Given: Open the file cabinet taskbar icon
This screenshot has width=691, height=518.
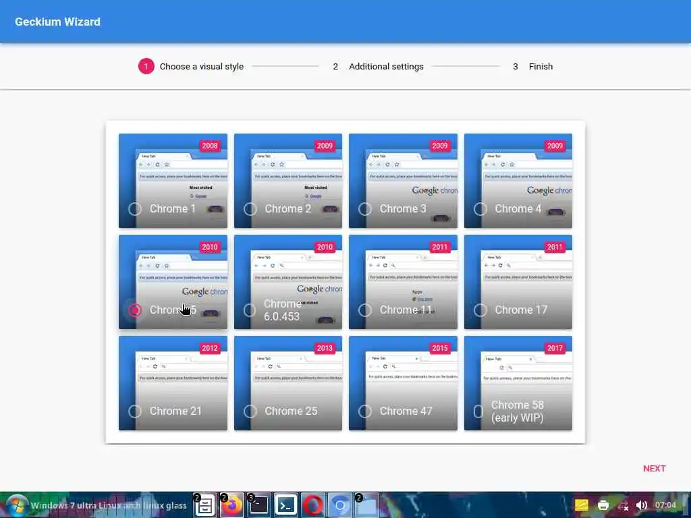Looking at the screenshot, I should coord(205,505).
